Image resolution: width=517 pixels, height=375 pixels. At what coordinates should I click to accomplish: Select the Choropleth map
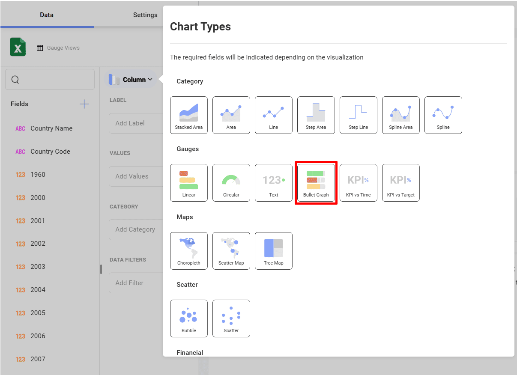click(x=189, y=251)
